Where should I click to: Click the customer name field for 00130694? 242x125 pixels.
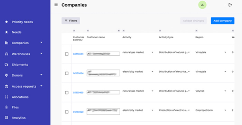click(x=103, y=73)
